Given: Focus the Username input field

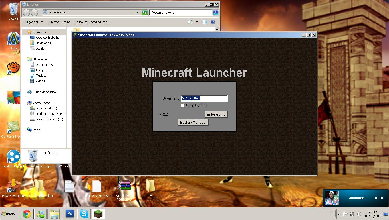Looking at the screenshot, I should click(x=204, y=98).
